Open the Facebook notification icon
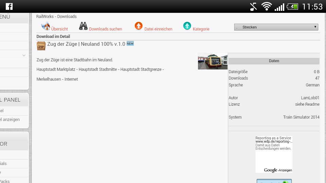The width and height of the screenshot is (326, 183). (x=9, y=6)
